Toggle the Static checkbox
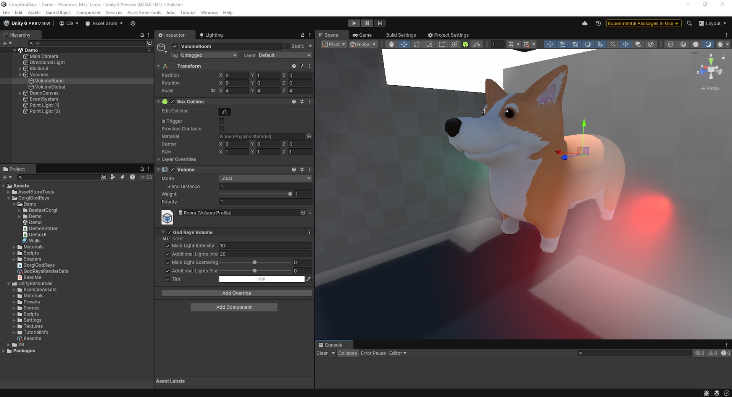 tap(287, 46)
